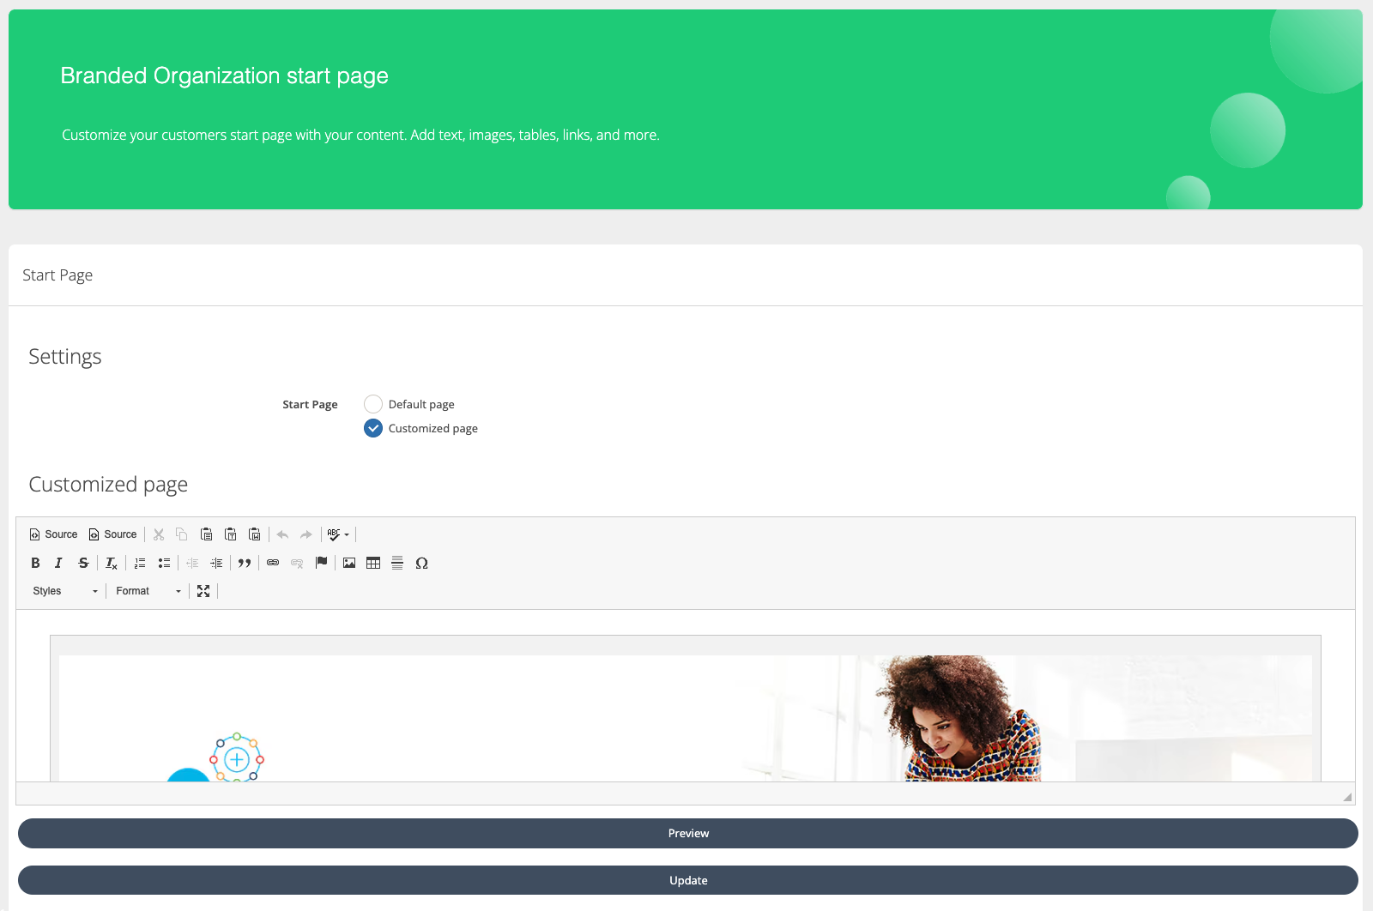This screenshot has width=1373, height=911.
Task: Switch to Source view
Action: [x=53, y=534]
